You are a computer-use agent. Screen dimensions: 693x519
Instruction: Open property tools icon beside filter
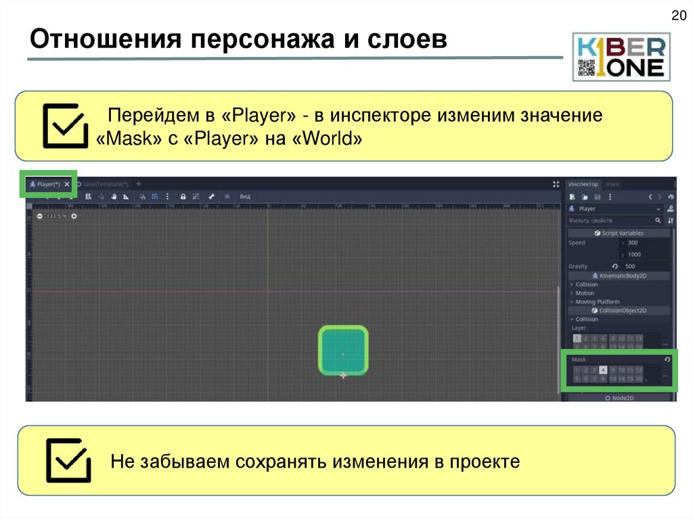tap(671, 220)
